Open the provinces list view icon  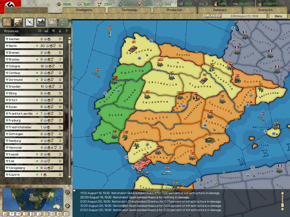(7, 22)
